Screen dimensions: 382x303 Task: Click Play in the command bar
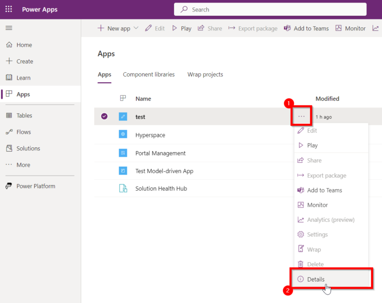(182, 28)
